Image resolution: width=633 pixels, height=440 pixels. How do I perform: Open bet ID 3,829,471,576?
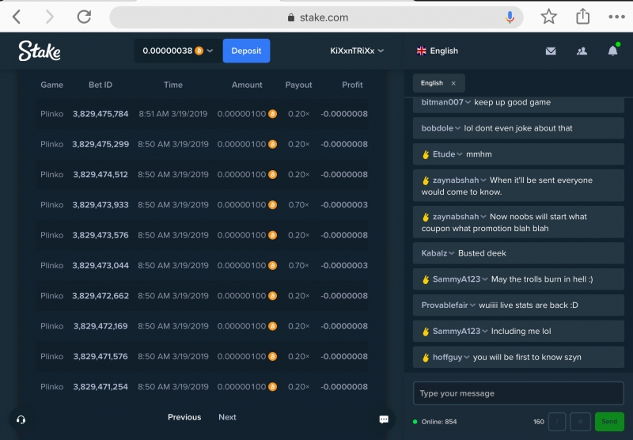point(100,356)
